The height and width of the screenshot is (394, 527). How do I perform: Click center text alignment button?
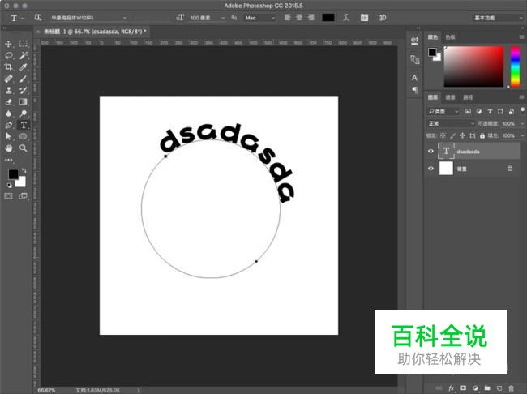pos(298,17)
